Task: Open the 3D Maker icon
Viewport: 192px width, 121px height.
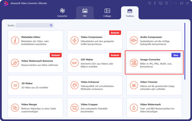Action: coord(15,85)
